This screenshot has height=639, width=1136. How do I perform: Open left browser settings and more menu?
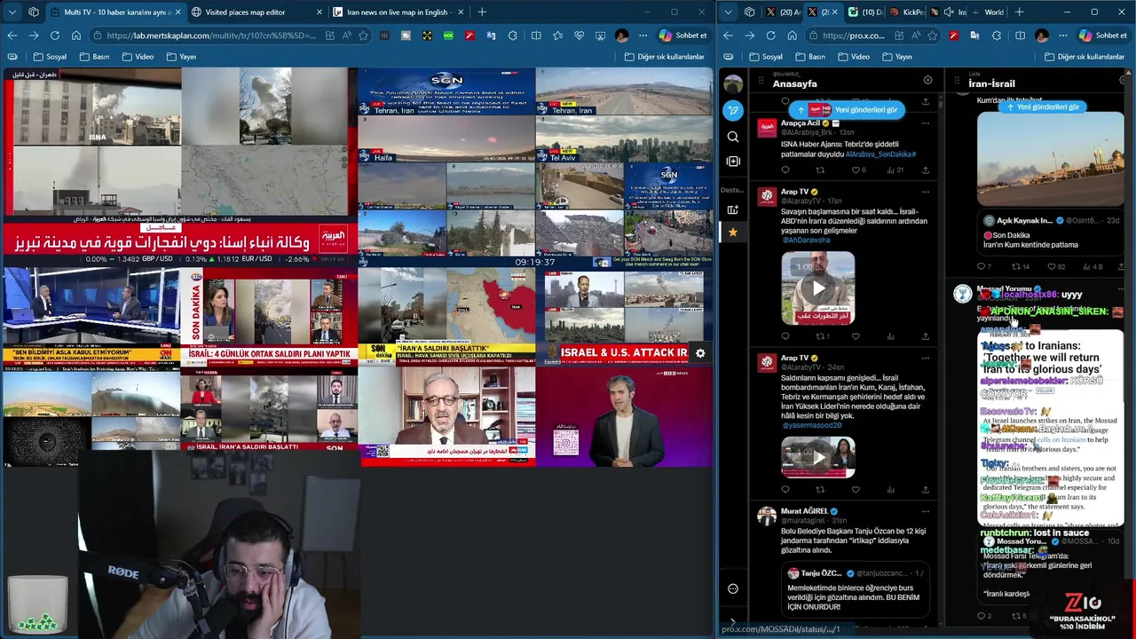coord(643,35)
